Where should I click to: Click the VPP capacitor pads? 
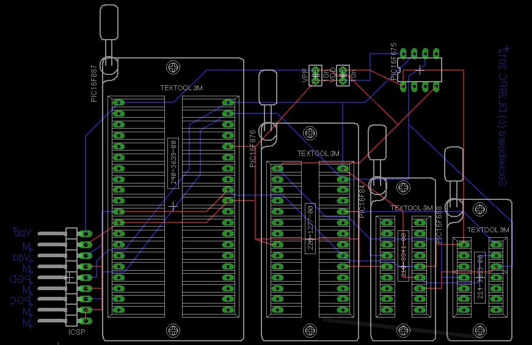pos(316,75)
